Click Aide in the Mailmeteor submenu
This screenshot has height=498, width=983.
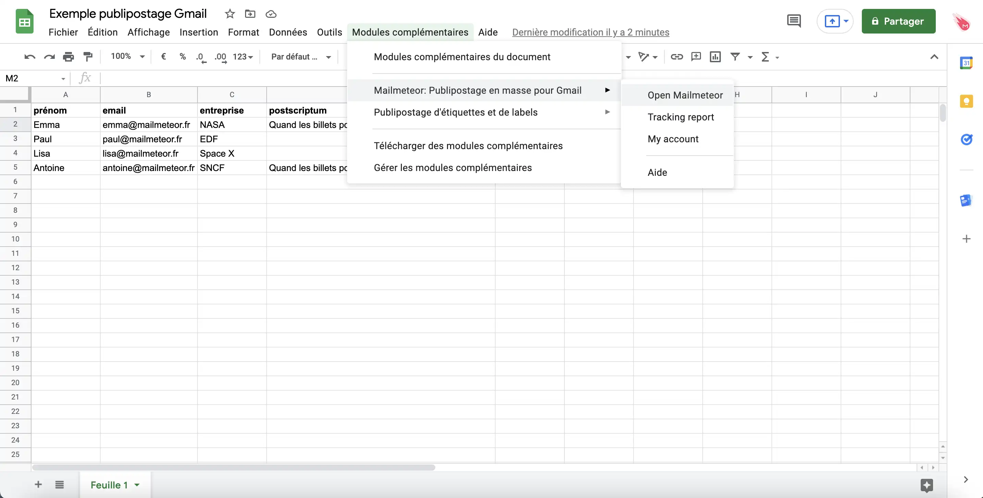(x=677, y=172)
